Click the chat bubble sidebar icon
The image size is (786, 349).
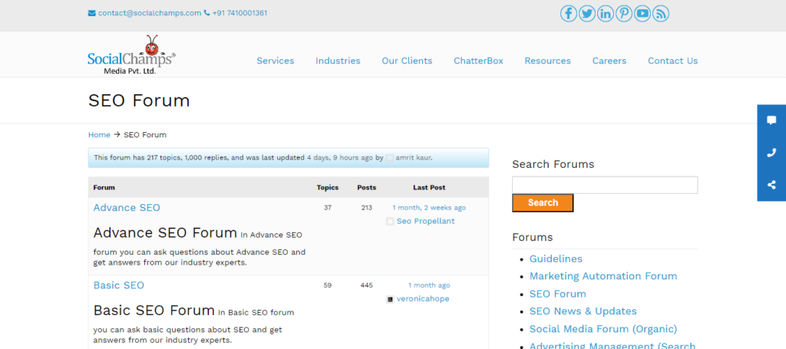(x=771, y=120)
